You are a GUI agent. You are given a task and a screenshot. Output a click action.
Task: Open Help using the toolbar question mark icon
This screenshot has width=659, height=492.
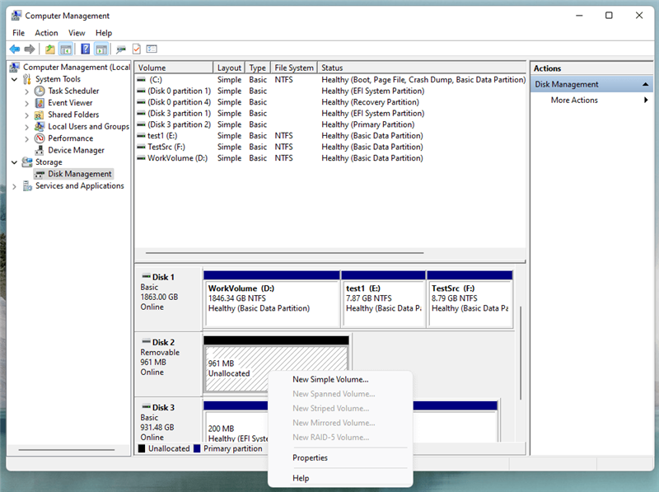(x=86, y=49)
